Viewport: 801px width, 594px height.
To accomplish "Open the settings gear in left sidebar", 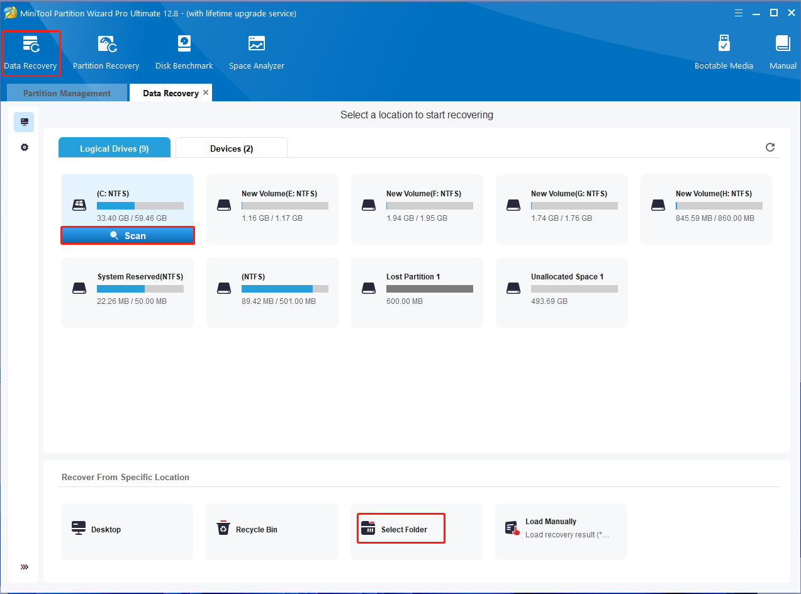I will click(24, 147).
